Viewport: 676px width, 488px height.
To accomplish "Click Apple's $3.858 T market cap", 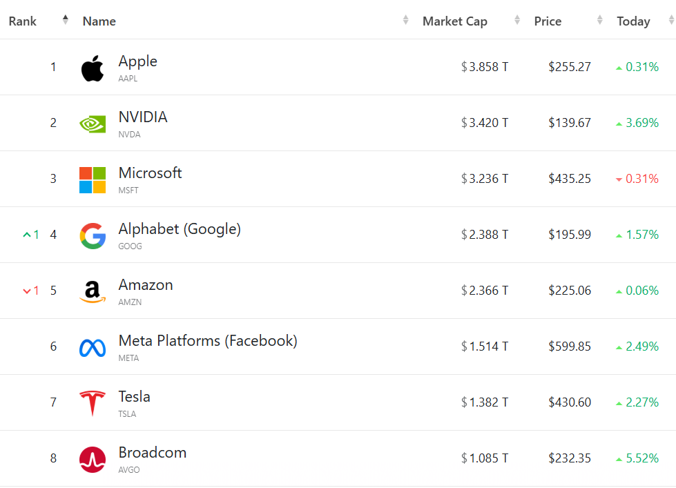I will click(x=488, y=67).
